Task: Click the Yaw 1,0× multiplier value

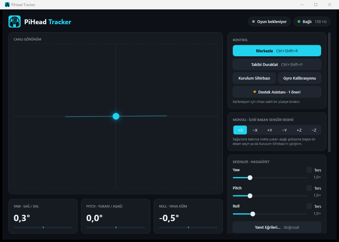Action: (x=317, y=177)
